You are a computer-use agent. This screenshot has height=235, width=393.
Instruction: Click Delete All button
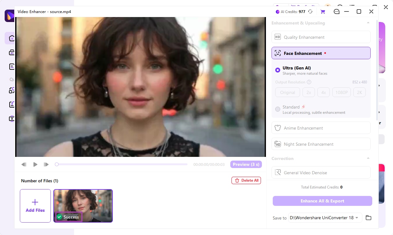[246, 180]
